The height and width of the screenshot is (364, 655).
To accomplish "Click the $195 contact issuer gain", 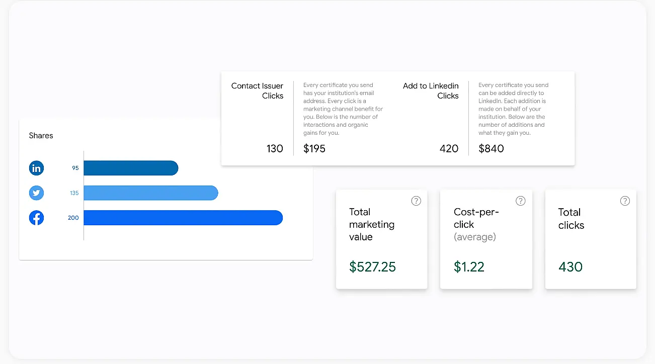I will (x=314, y=148).
